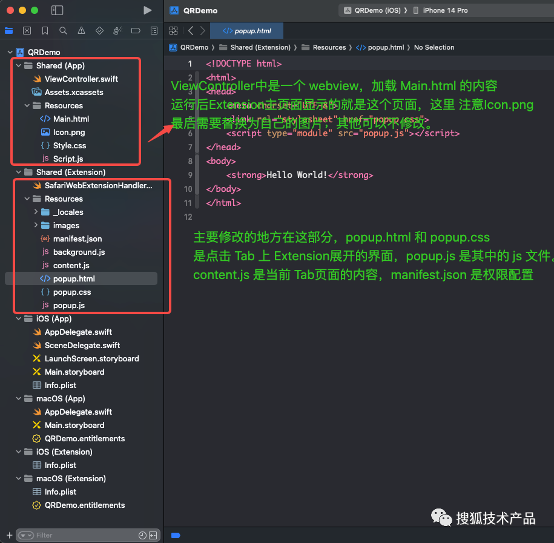Collapse the Shared (App) group
The height and width of the screenshot is (543, 554).
(x=18, y=66)
